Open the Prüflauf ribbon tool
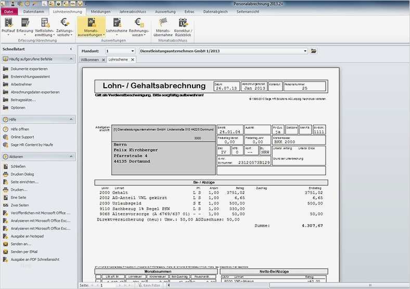Screen dimensions: 410x289 click(x=8, y=27)
